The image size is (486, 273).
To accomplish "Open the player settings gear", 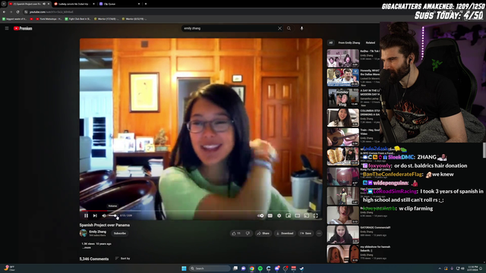I will point(279,215).
